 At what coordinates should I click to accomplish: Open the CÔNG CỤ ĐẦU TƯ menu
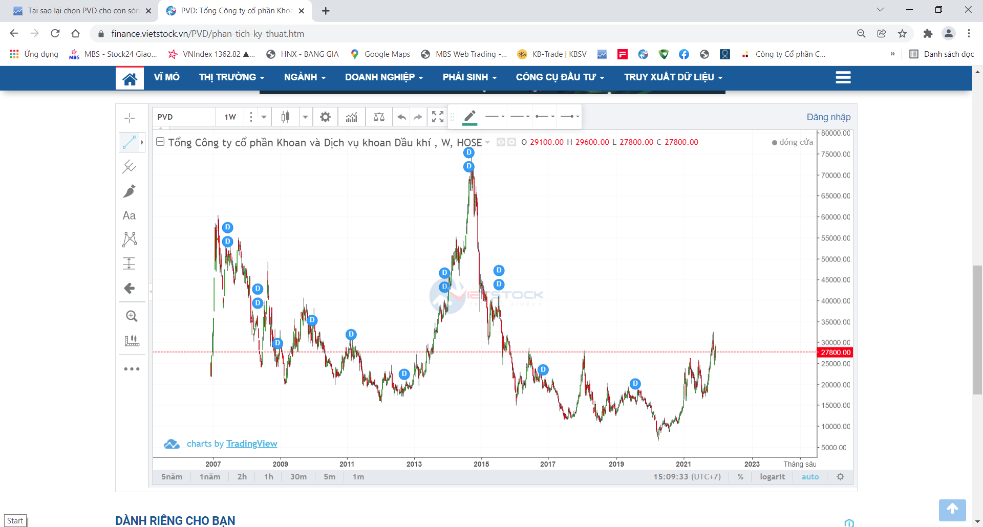(x=560, y=77)
